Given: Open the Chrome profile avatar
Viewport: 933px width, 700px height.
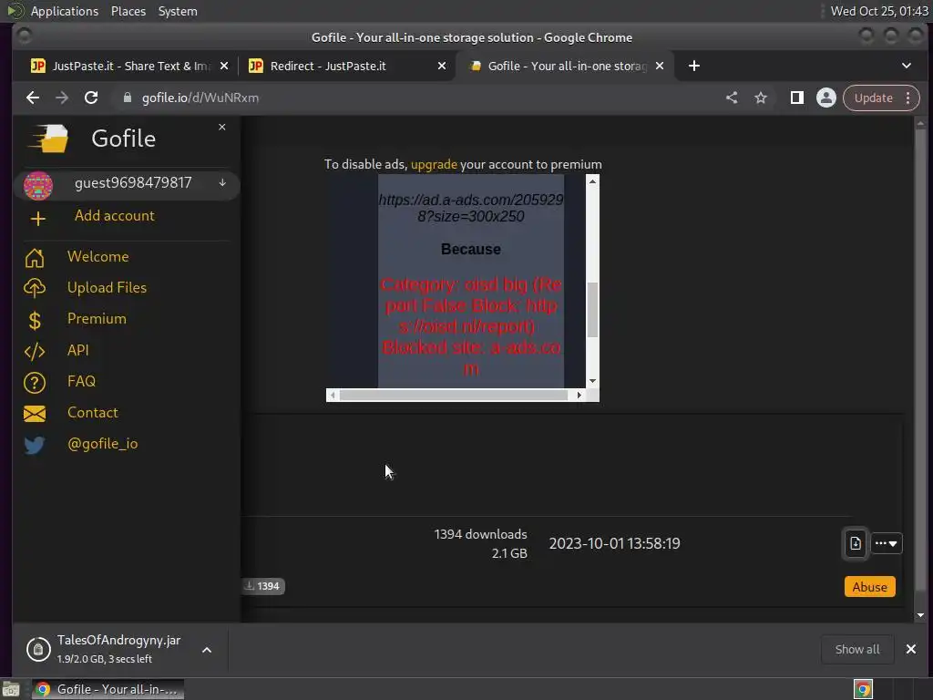Looking at the screenshot, I should (x=825, y=98).
